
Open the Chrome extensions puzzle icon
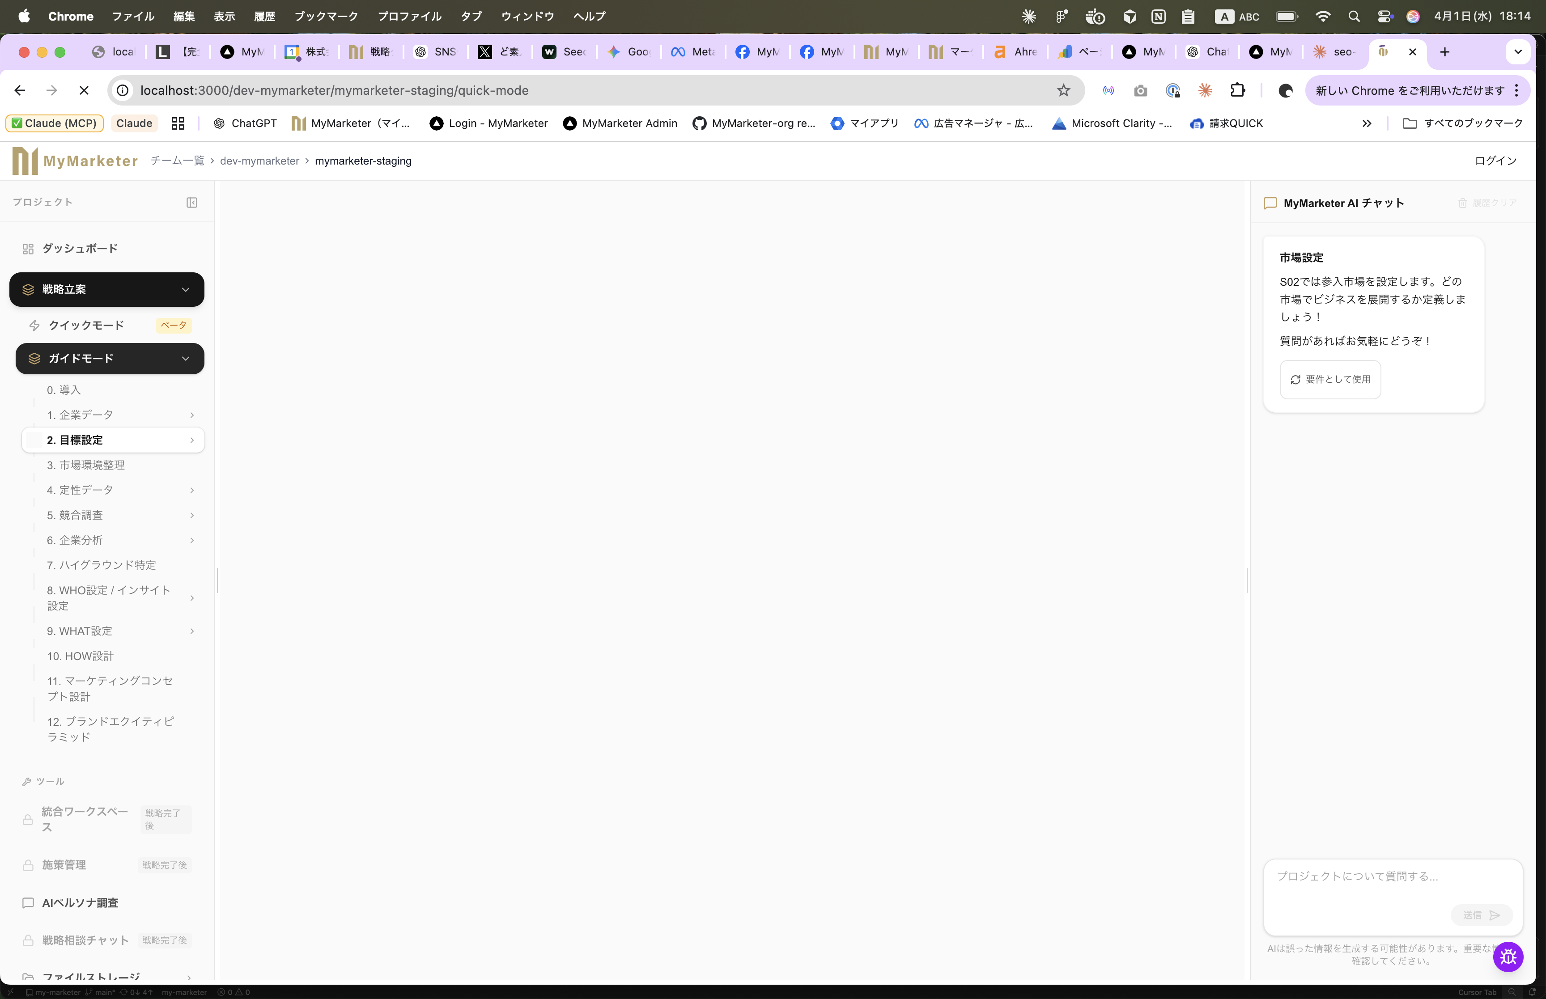(x=1237, y=90)
